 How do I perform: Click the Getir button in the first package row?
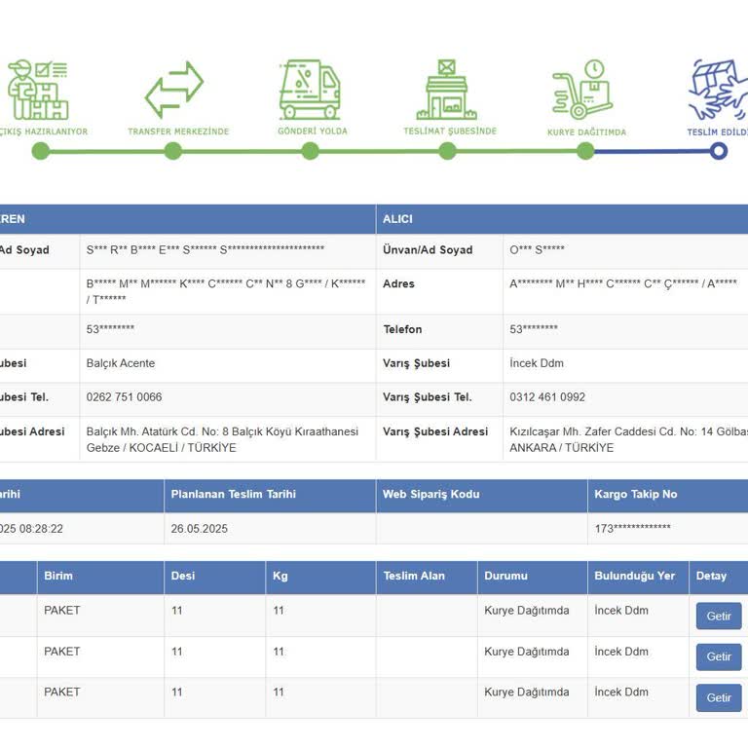pos(719,616)
